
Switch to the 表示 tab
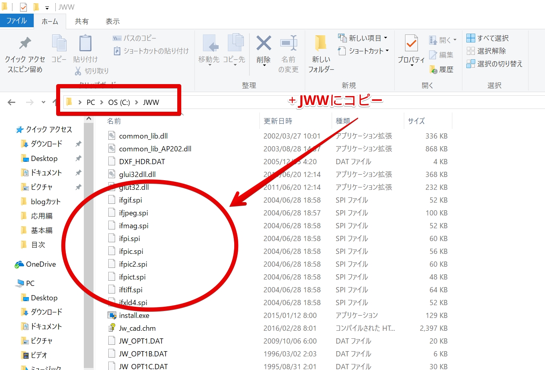tap(113, 21)
